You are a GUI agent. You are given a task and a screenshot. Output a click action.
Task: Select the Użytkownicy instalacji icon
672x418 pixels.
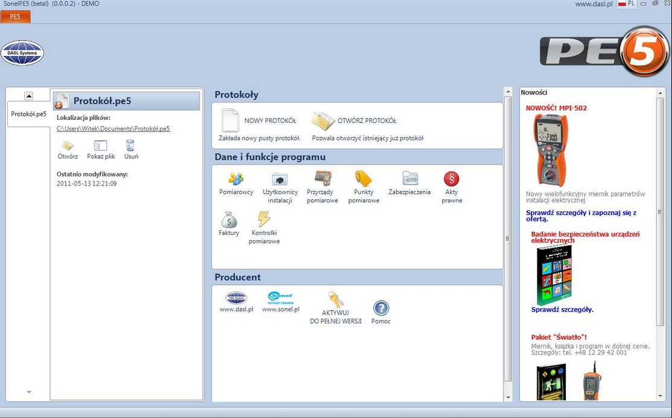click(280, 178)
